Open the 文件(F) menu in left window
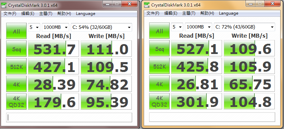 (x=10, y=14)
